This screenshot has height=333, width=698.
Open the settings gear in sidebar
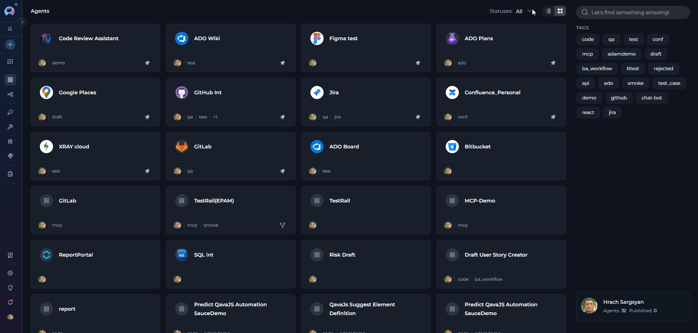10,273
